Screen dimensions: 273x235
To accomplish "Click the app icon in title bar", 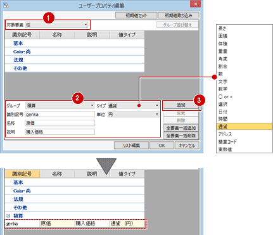I will tap(6, 5).
